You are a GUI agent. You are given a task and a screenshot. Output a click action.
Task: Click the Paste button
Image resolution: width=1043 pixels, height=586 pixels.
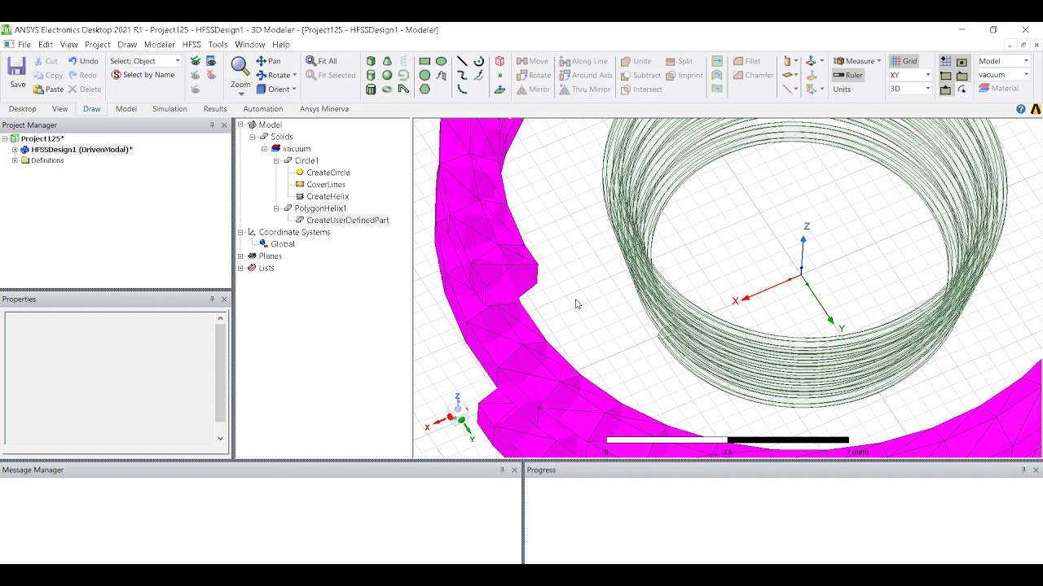tap(49, 90)
